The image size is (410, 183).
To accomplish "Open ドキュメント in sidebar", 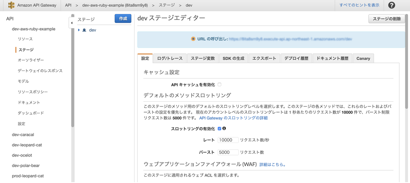I will coord(29,103).
